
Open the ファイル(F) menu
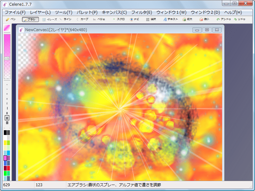[x=15, y=12]
